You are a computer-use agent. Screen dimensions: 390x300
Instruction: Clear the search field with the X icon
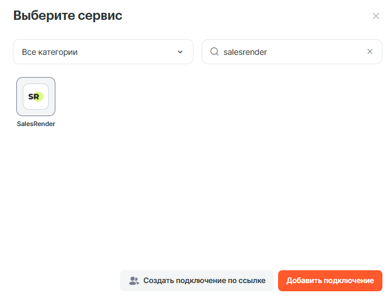pos(370,51)
